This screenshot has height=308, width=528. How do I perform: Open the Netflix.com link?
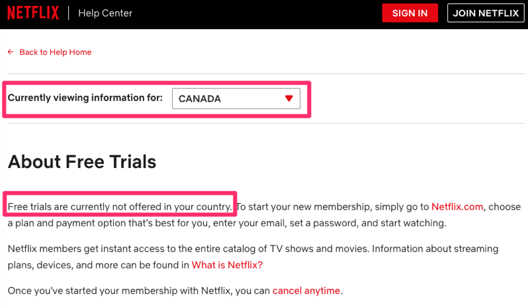(457, 206)
